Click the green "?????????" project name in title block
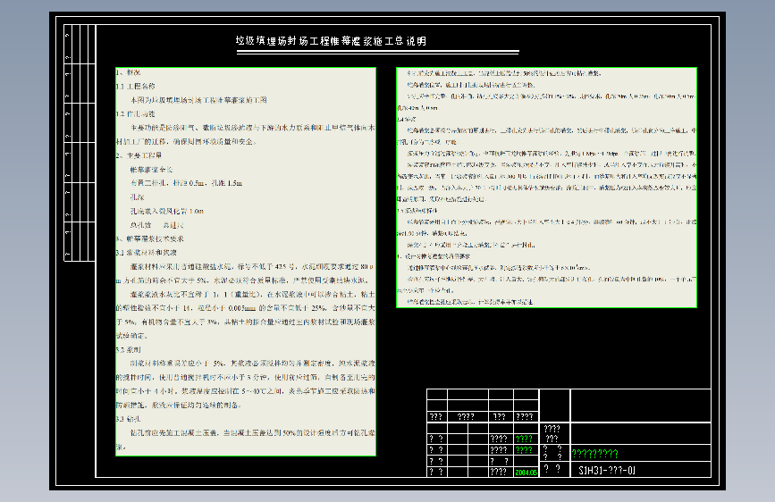The image size is (775, 502). (x=595, y=453)
